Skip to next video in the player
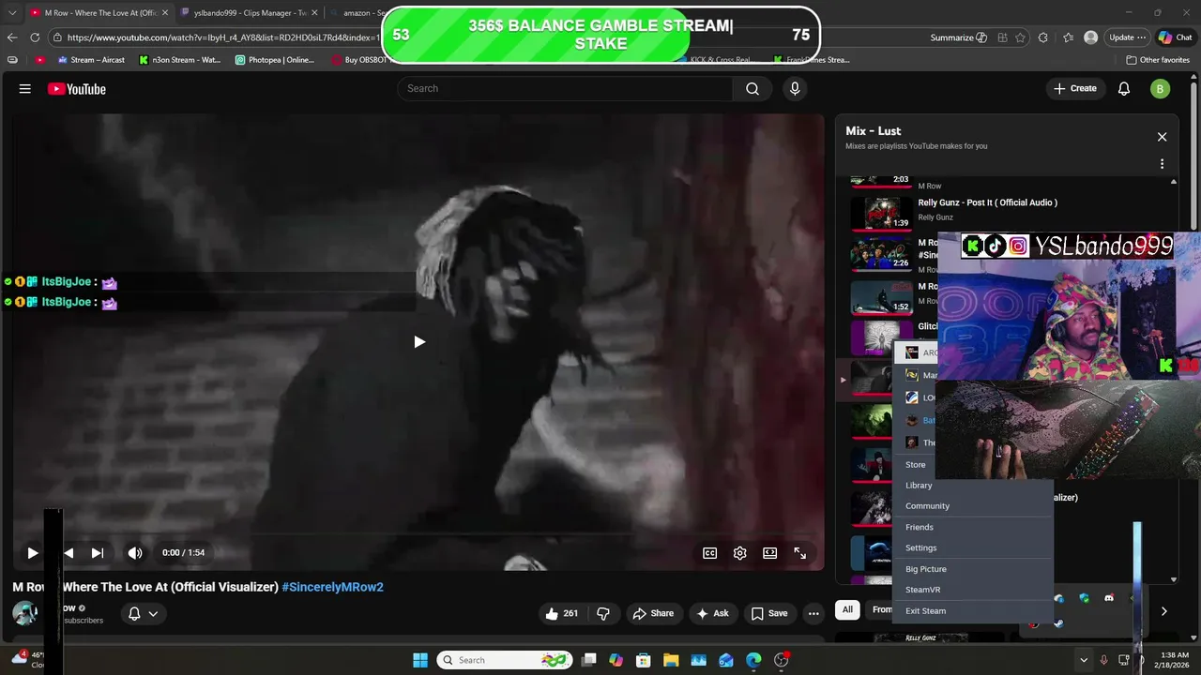 98,553
